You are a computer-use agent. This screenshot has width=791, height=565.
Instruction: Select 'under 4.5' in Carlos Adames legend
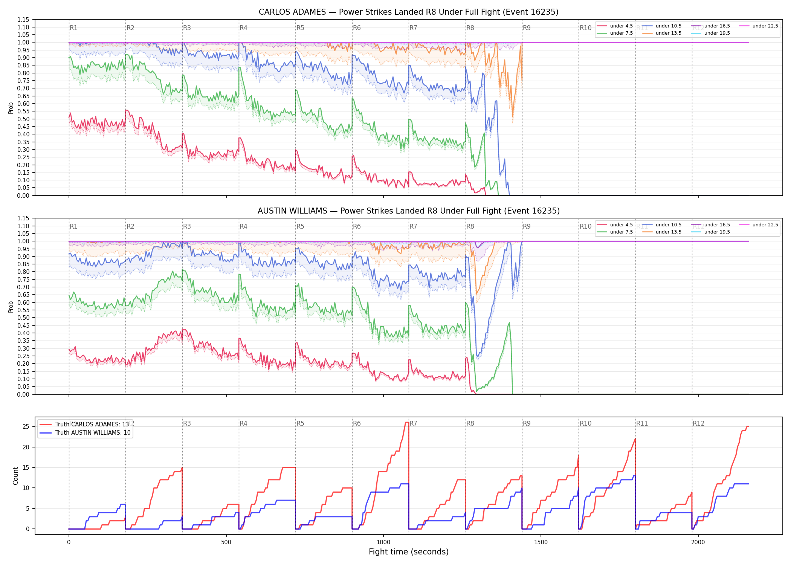[x=621, y=26]
